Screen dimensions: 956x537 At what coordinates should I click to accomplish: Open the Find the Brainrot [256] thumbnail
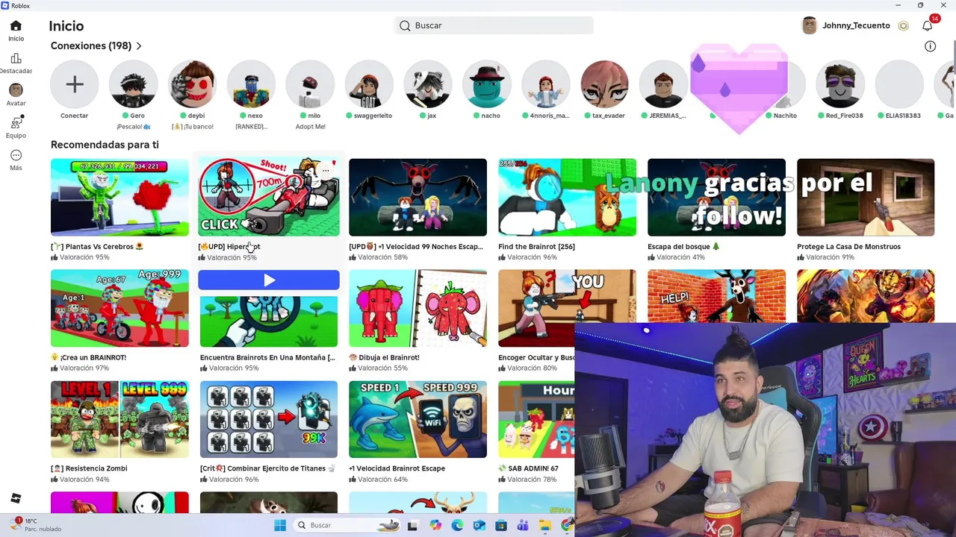567,198
